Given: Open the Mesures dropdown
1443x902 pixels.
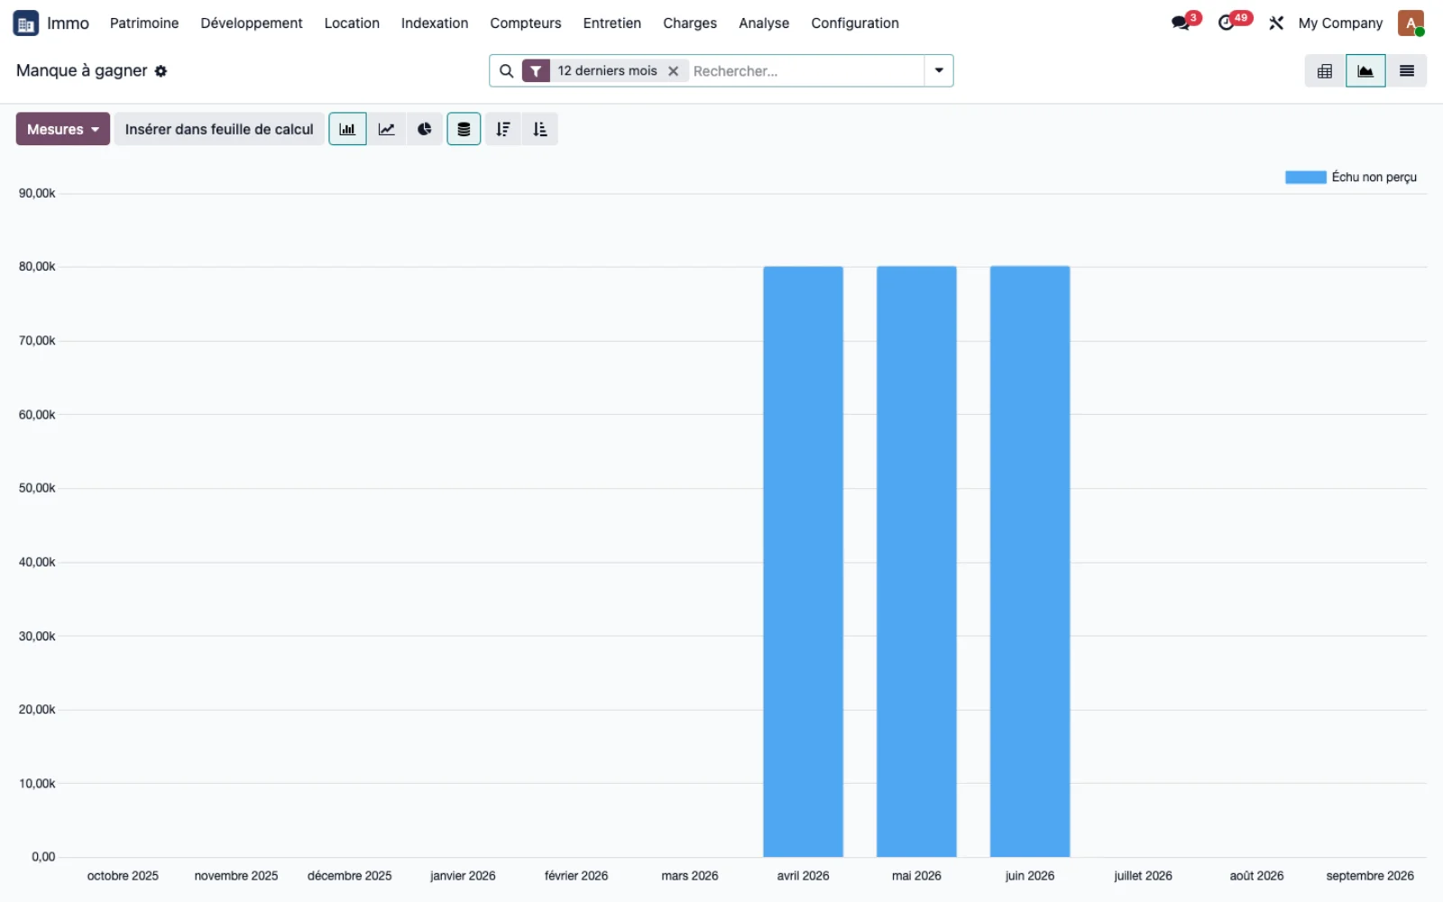Looking at the screenshot, I should click(63, 129).
